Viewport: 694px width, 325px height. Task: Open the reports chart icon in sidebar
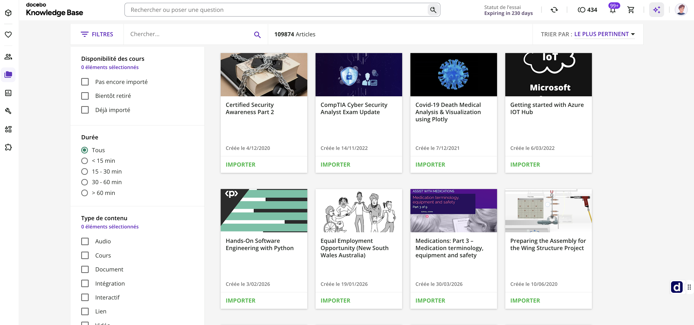[8, 93]
